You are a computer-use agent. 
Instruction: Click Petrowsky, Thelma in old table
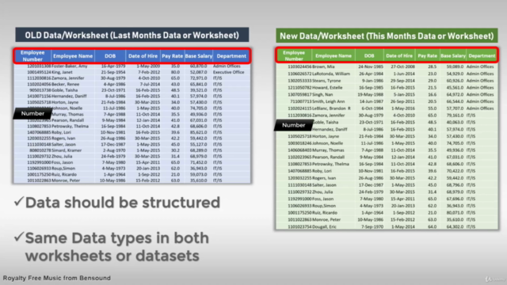[71, 126]
